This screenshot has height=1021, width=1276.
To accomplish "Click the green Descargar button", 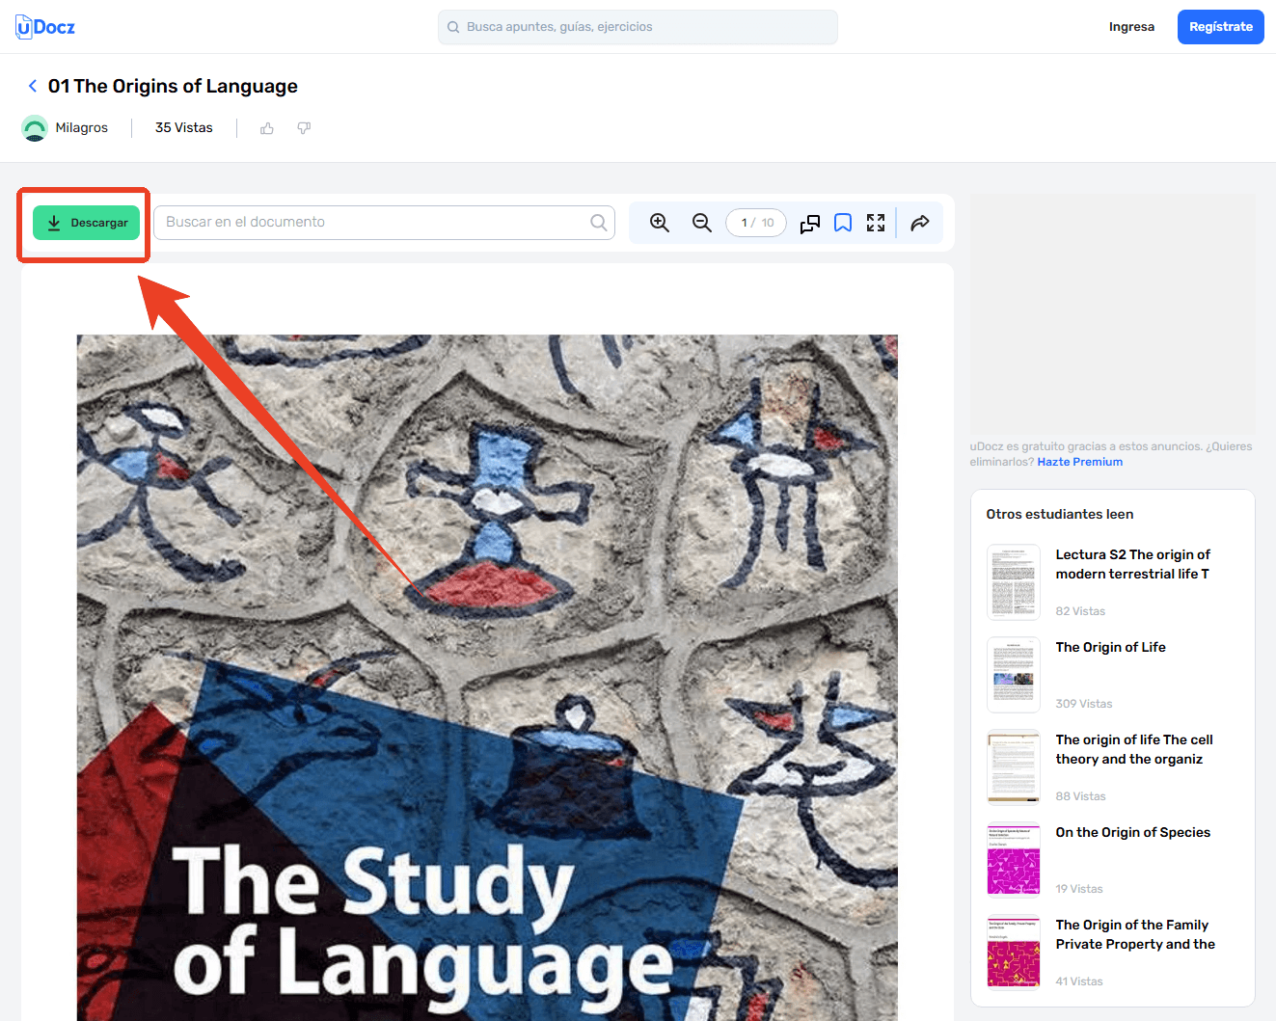I will pos(87,223).
